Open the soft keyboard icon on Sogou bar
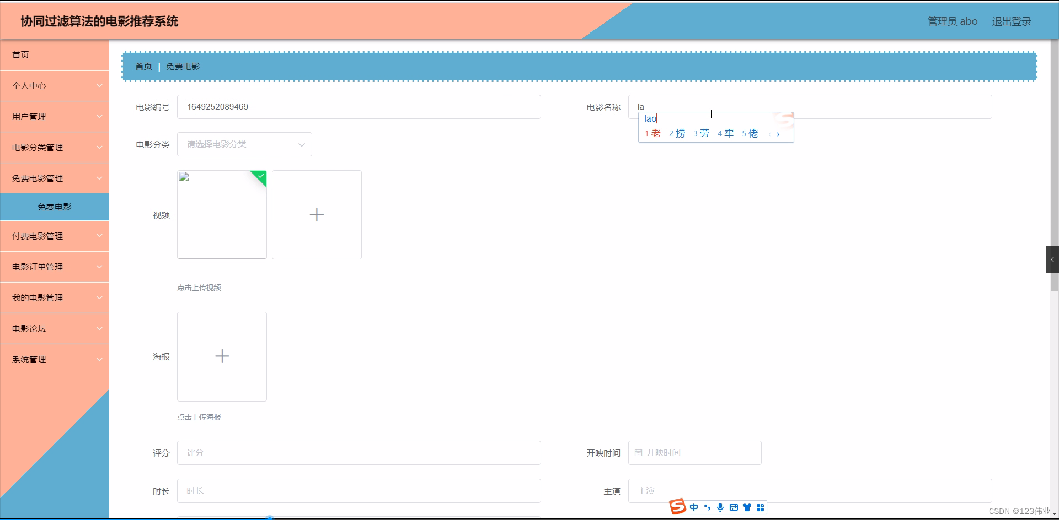Image resolution: width=1059 pixels, height=520 pixels. point(734,507)
